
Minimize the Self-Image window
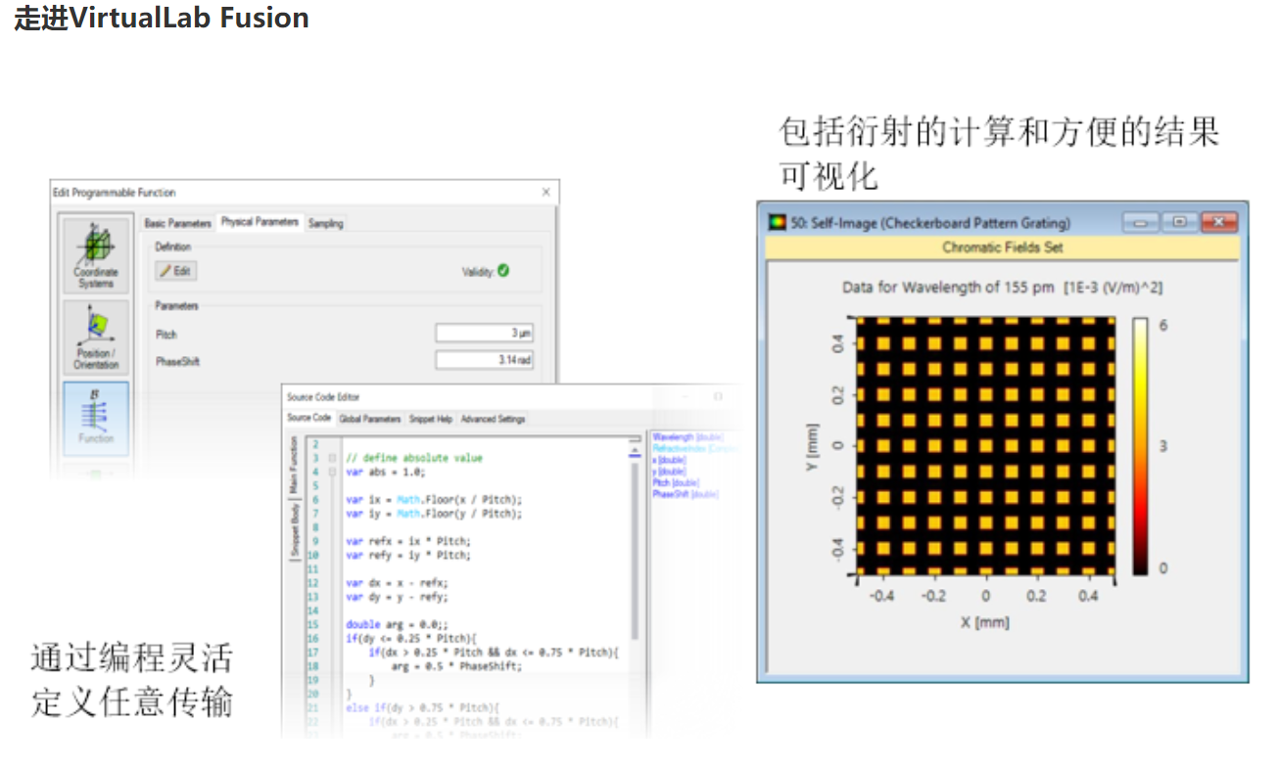coord(1141,222)
